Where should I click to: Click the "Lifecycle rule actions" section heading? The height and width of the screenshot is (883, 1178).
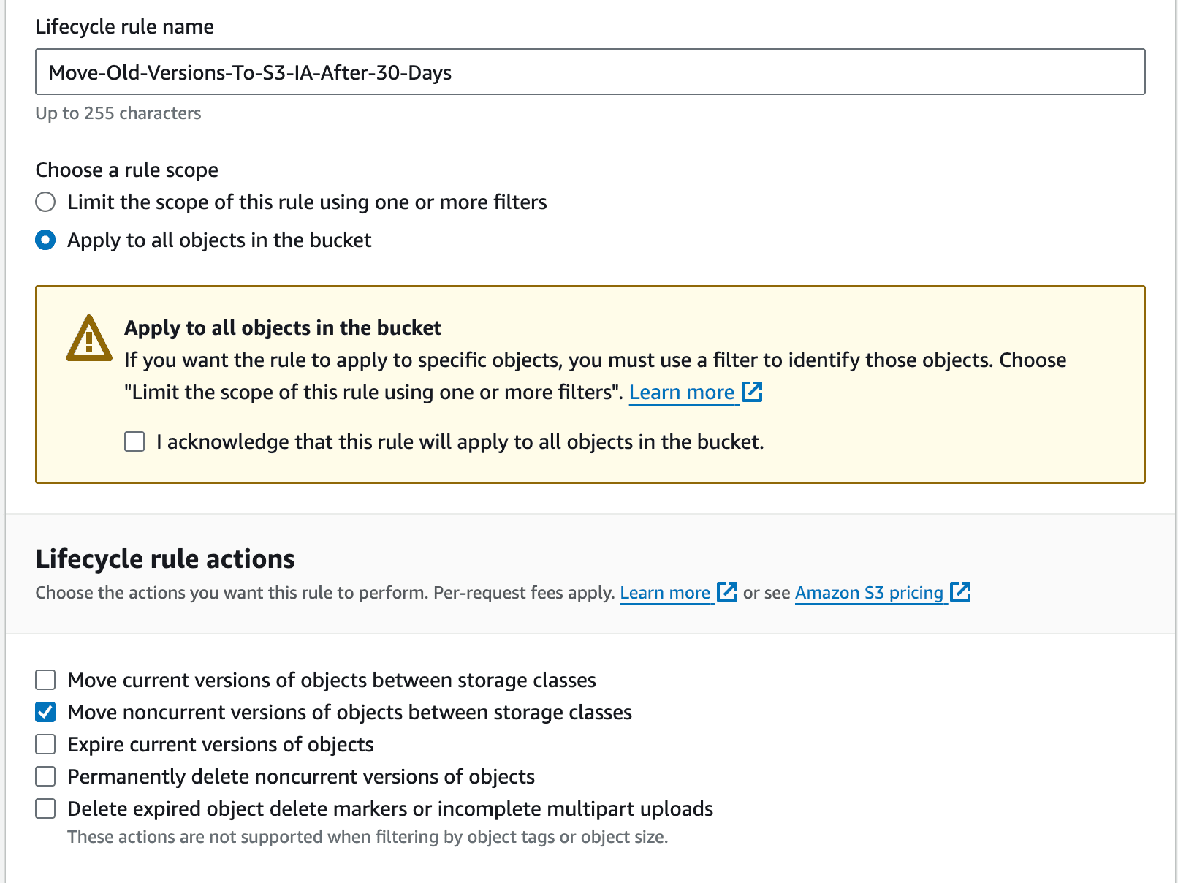(164, 558)
